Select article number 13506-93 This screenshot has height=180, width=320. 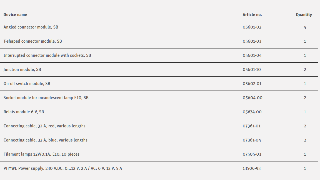click(252, 168)
